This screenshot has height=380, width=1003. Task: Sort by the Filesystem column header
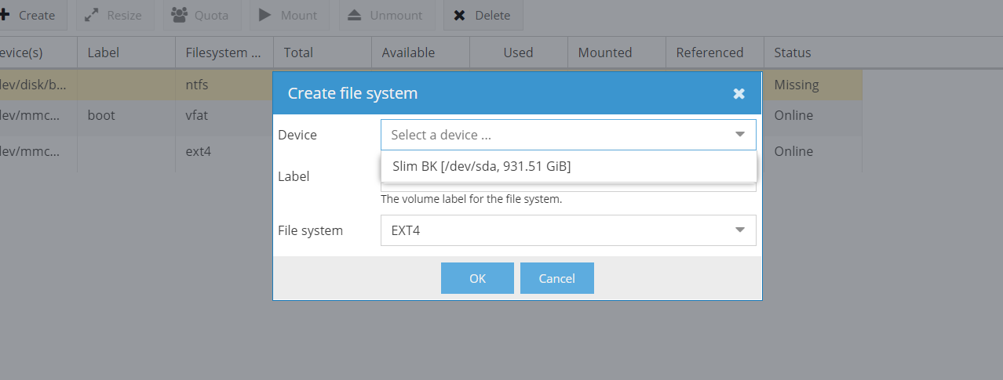(x=224, y=52)
